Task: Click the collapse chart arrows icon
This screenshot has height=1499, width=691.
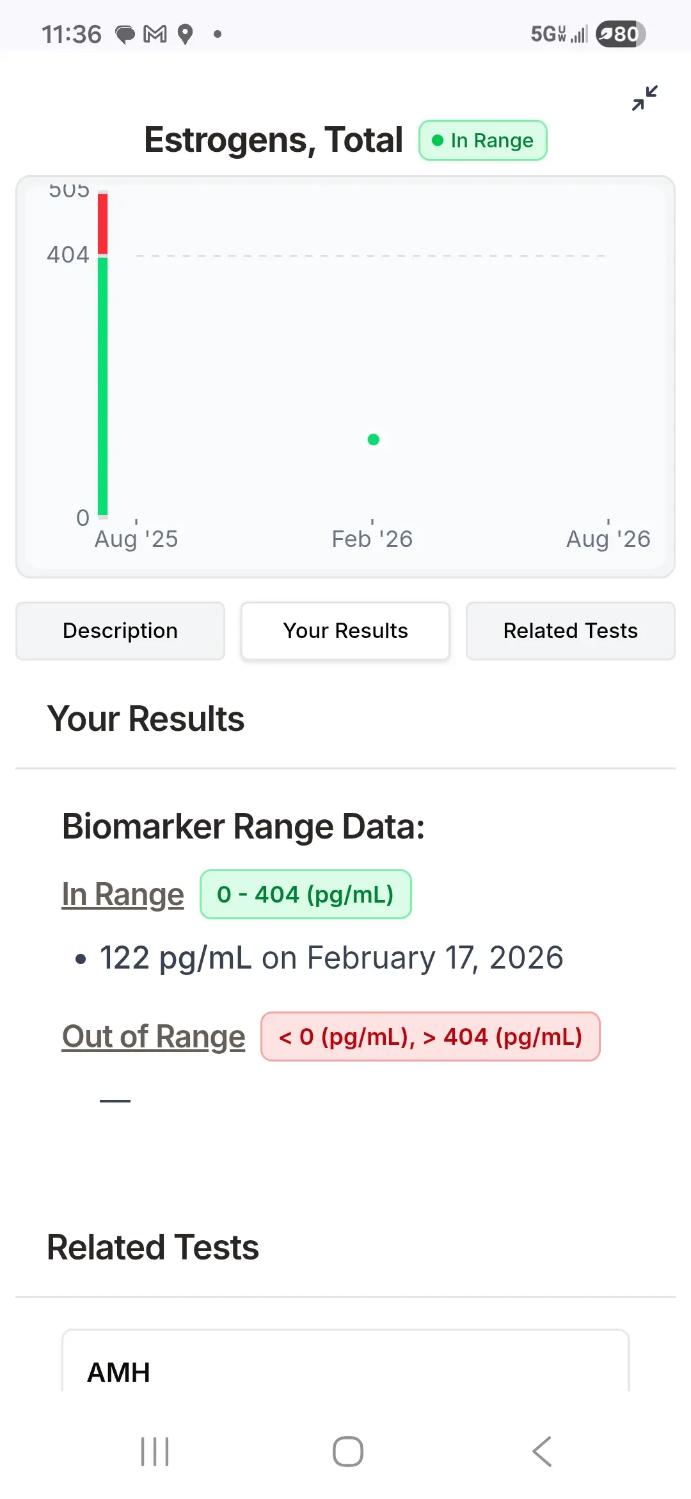Action: point(644,98)
